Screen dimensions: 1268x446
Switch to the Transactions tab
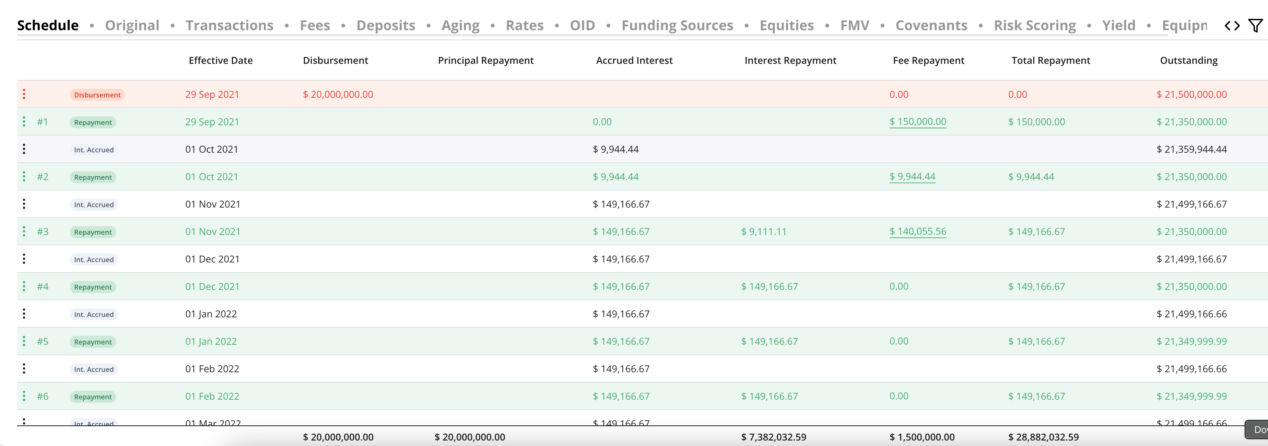230,25
